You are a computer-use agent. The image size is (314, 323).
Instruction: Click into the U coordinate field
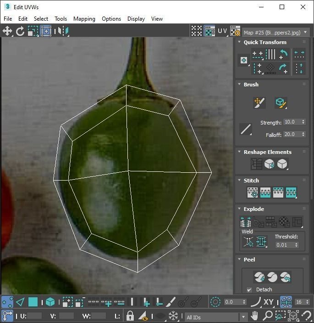pyautogui.click(x=34, y=316)
